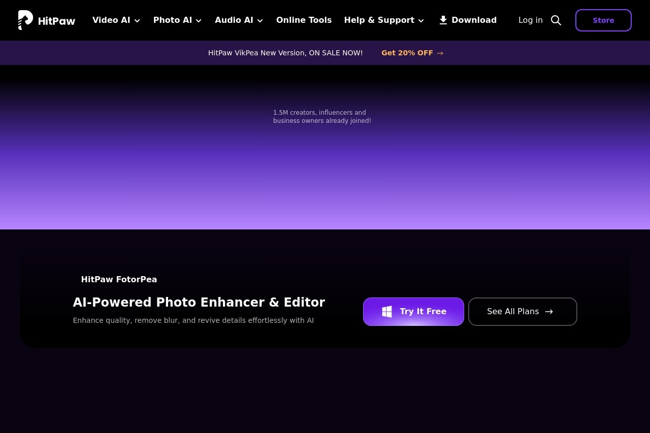Go to Online Tools

pos(304,20)
